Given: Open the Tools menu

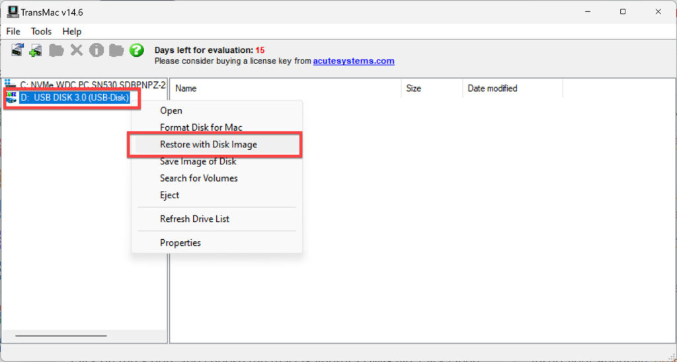Looking at the screenshot, I should coord(41,32).
